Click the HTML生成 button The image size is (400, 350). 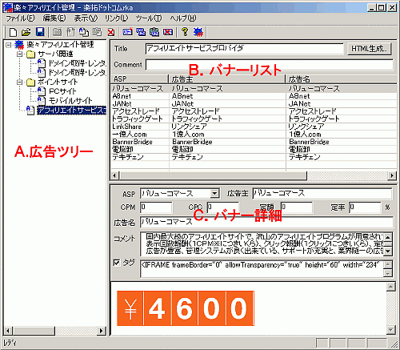coord(370,49)
